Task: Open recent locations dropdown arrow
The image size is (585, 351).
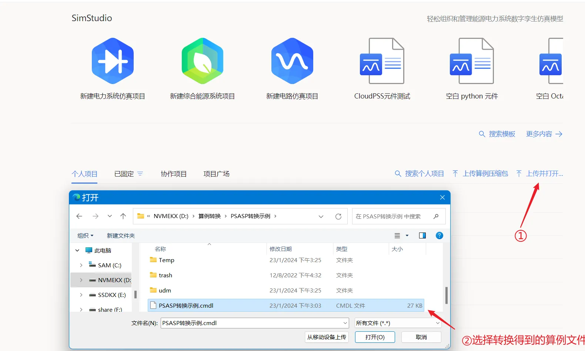Action: click(x=110, y=216)
